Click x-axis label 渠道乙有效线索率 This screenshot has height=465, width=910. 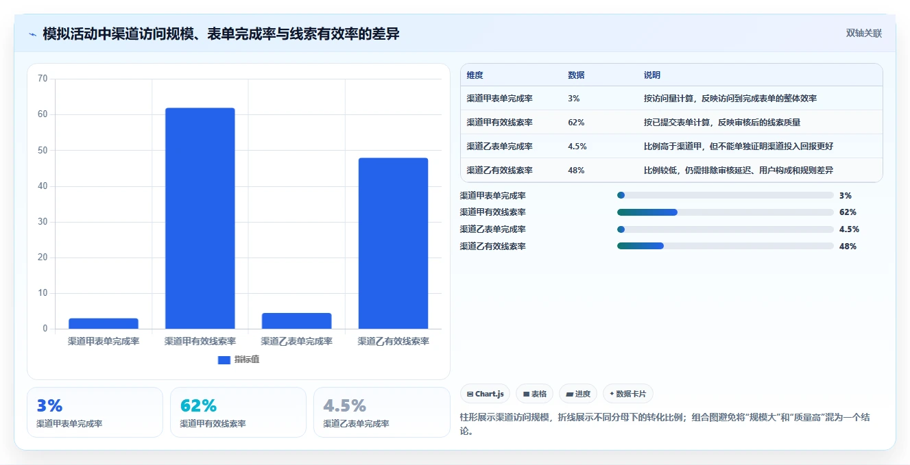(394, 341)
